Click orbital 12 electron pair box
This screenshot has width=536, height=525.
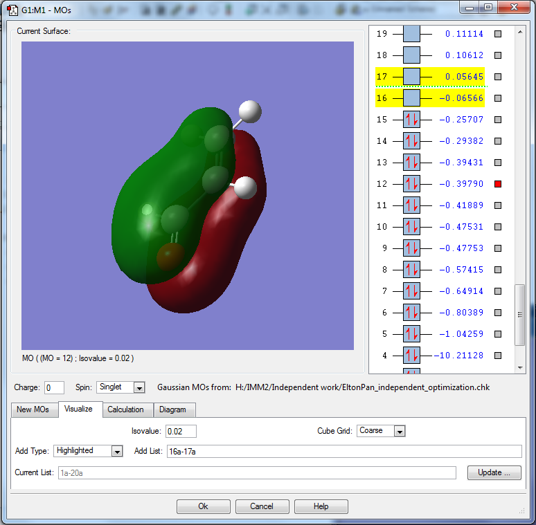click(x=411, y=184)
